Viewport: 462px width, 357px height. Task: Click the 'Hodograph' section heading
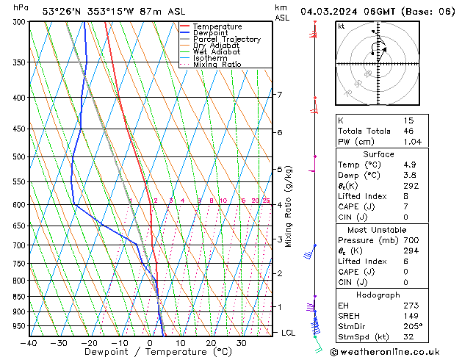[378, 295]
